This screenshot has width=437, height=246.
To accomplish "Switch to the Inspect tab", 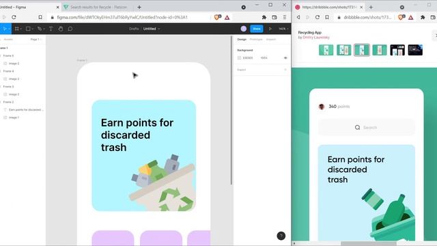I will tap(271, 40).
